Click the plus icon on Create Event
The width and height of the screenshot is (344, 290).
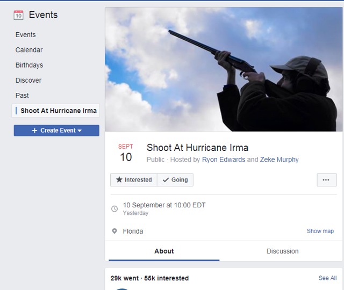34,130
